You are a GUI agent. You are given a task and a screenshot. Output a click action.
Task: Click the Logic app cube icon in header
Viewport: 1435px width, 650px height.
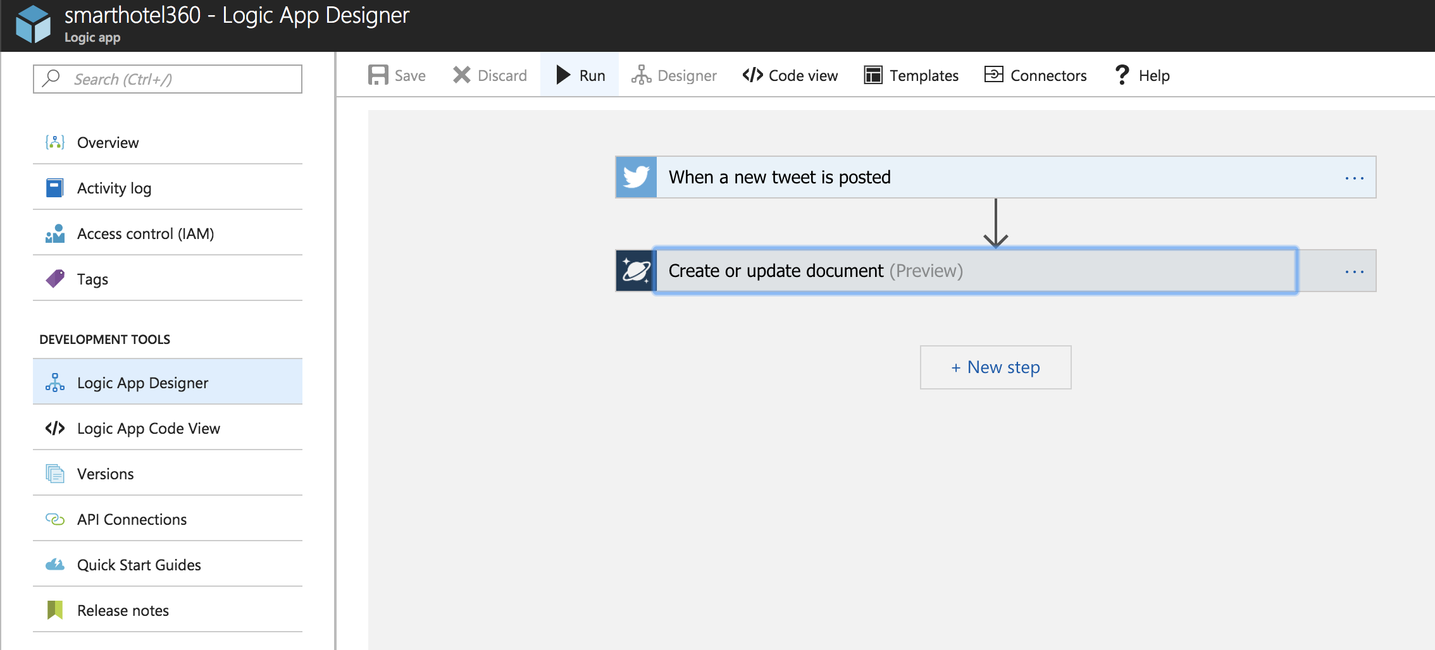click(33, 25)
